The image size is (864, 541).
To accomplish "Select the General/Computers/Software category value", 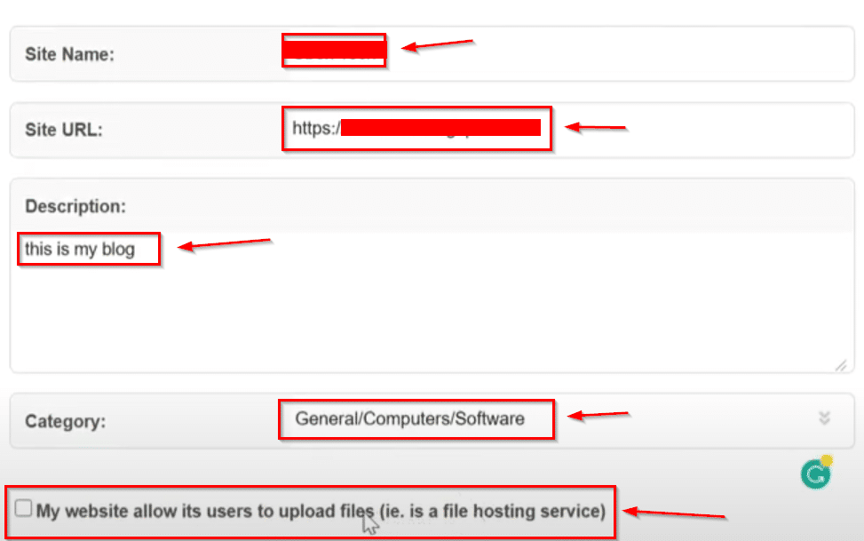I will 409,418.
